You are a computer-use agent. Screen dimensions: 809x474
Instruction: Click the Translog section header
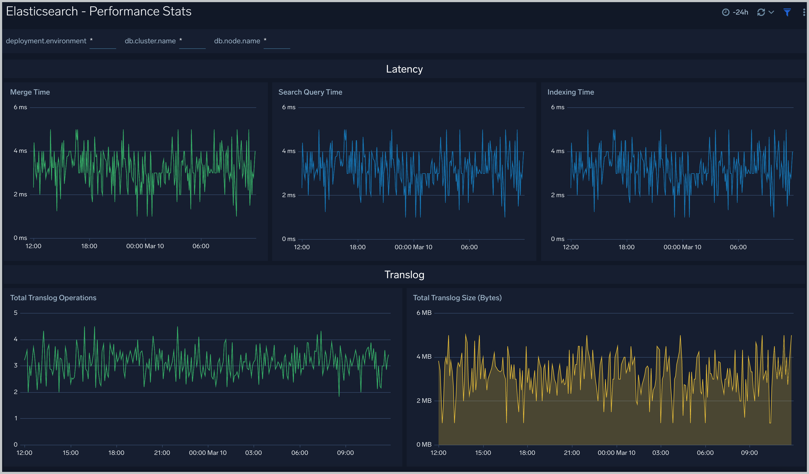click(x=404, y=274)
